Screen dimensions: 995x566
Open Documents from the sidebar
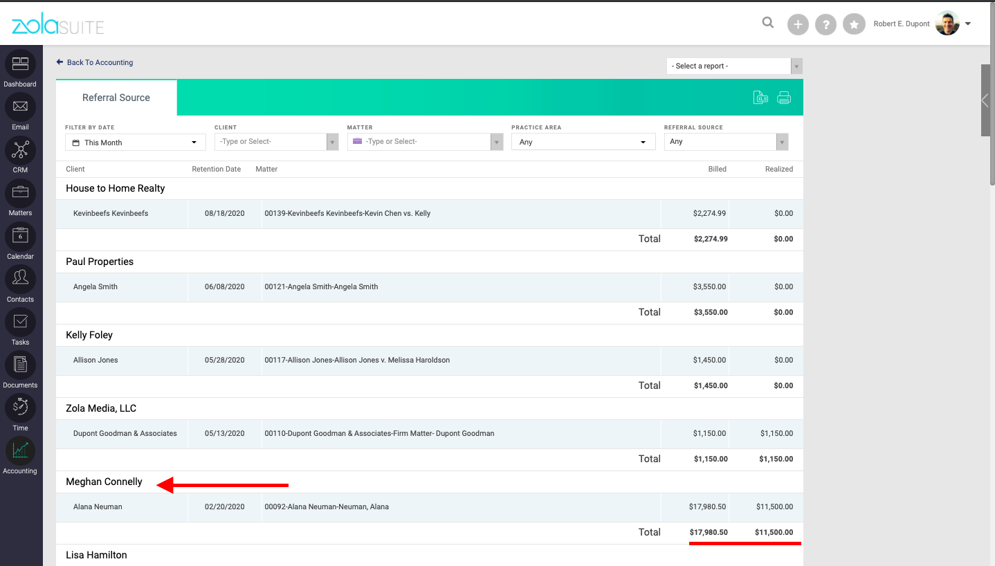pos(20,365)
